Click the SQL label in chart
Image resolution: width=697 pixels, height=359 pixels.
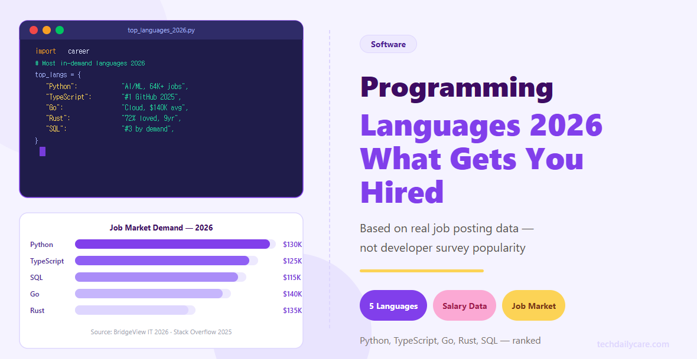[x=37, y=277]
